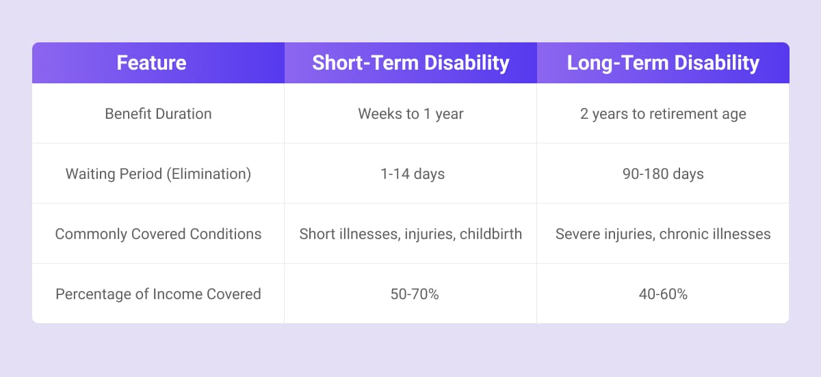Viewport: 821px width, 377px height.
Task: Click the words 'retirement age'
Action: tap(705, 114)
